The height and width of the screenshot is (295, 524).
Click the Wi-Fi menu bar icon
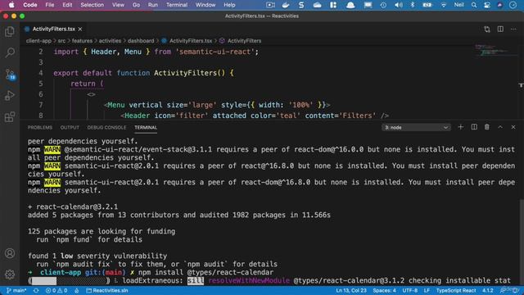point(444,5)
